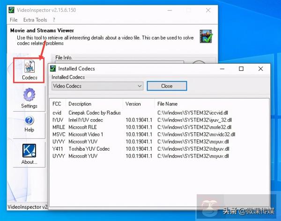Click version 10.0.19041.1 in the MSVC row
The image size is (281, 221).
point(139,134)
